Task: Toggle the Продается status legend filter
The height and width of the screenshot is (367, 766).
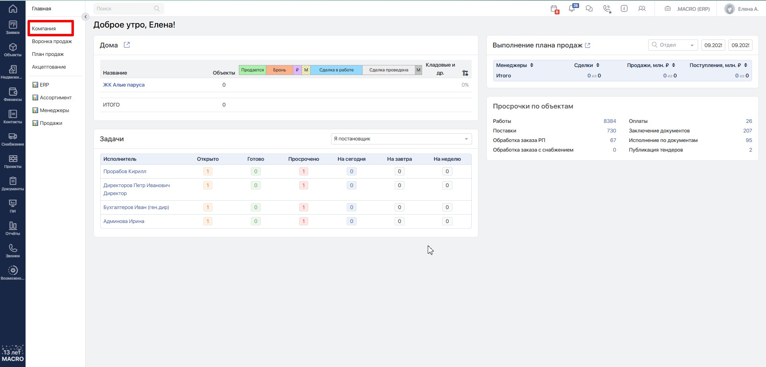Action: click(x=252, y=70)
